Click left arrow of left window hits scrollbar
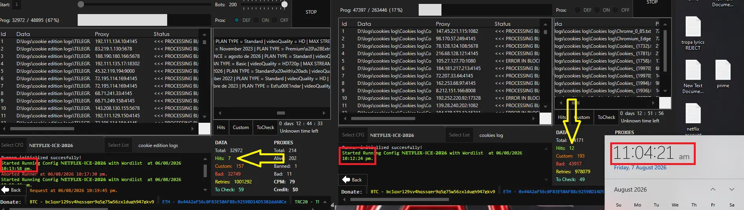Image resolution: width=744 pixels, height=210 pixels. (220, 113)
